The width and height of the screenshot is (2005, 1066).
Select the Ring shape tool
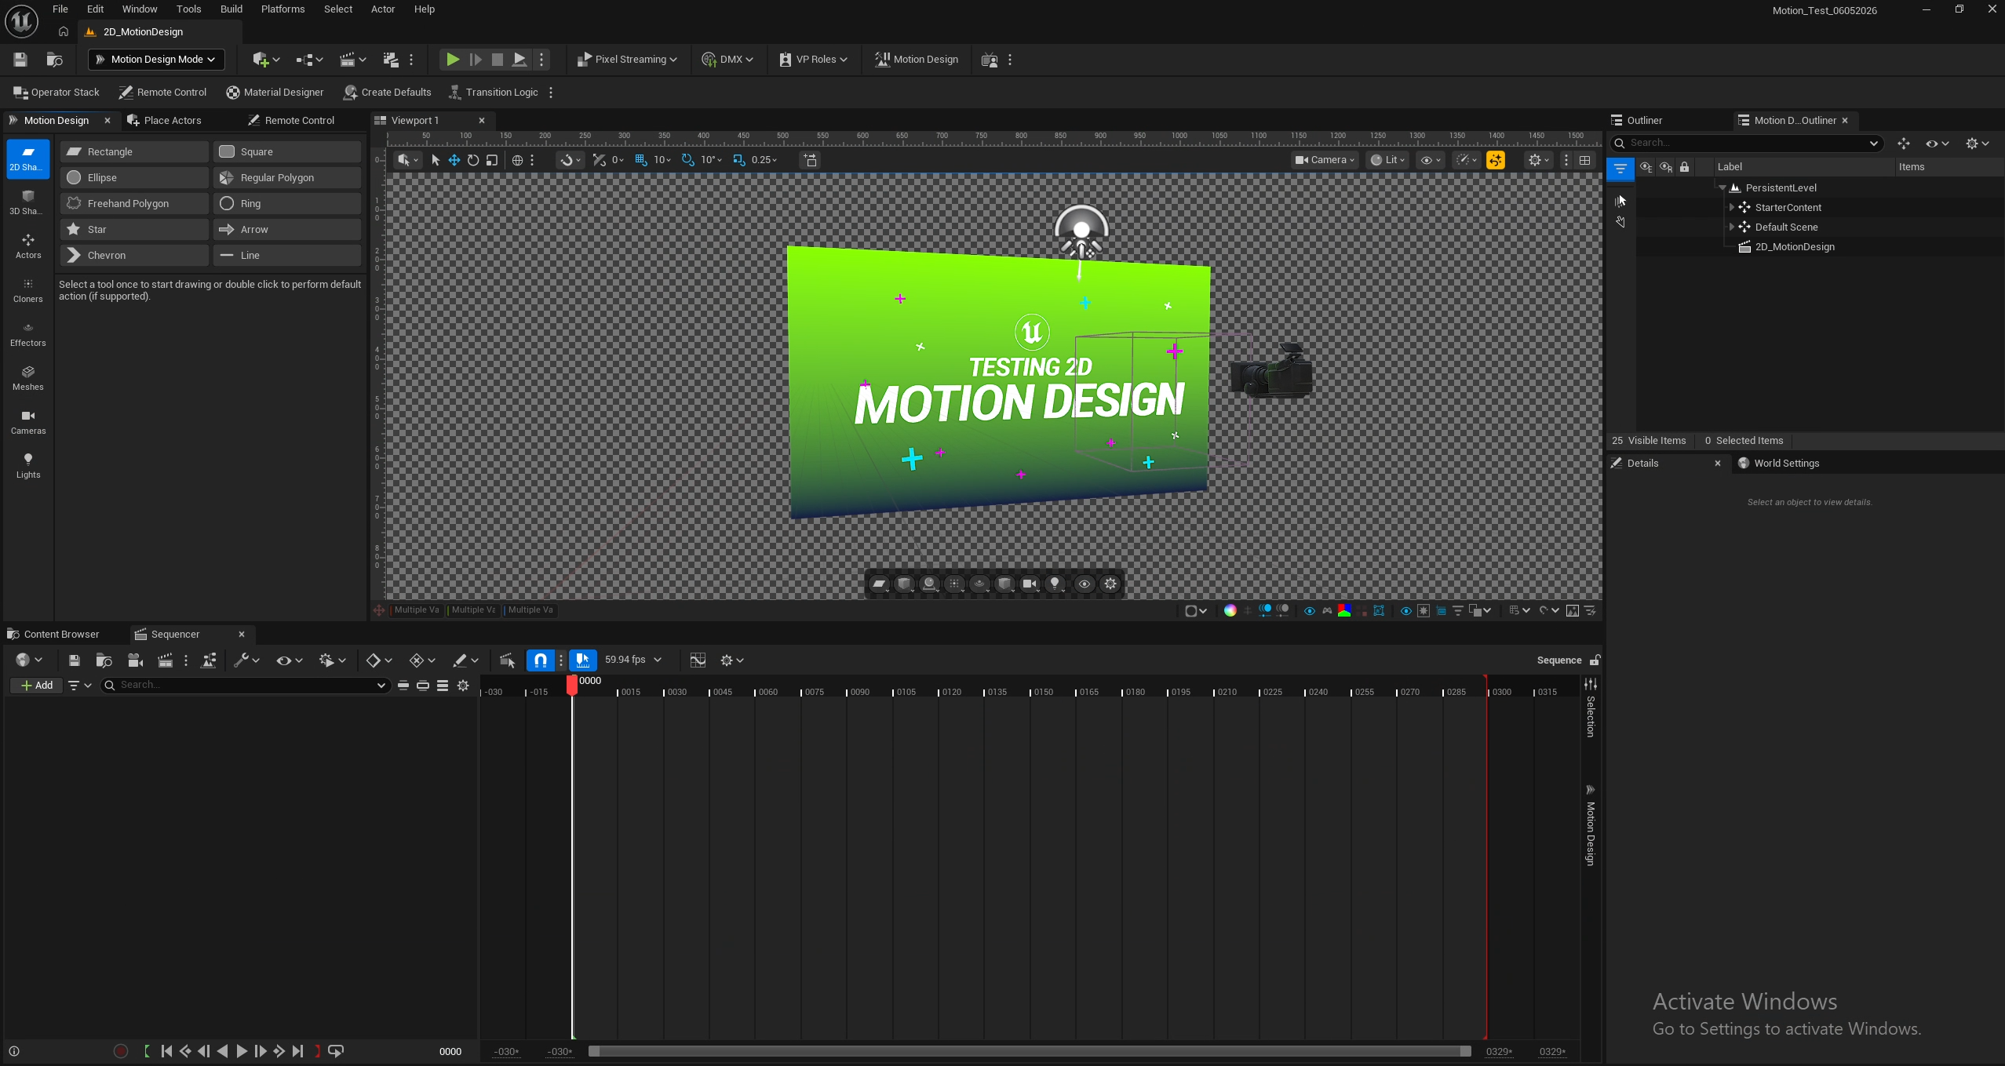click(287, 203)
